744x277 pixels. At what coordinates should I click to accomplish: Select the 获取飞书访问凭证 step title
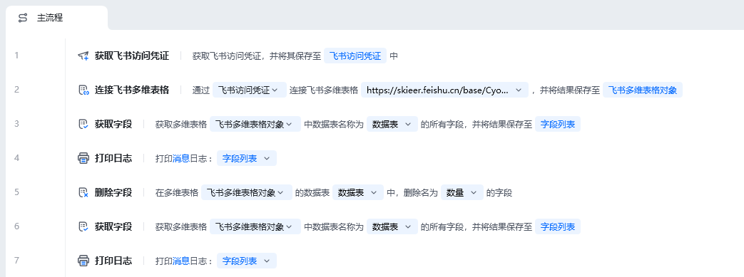132,56
